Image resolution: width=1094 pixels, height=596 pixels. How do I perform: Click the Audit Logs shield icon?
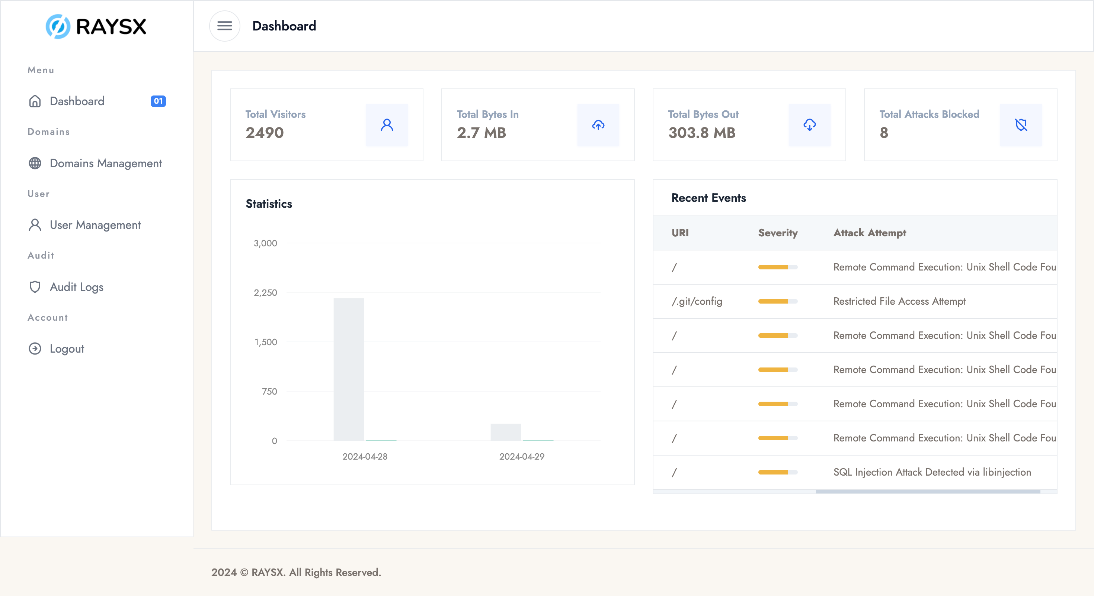(x=35, y=287)
